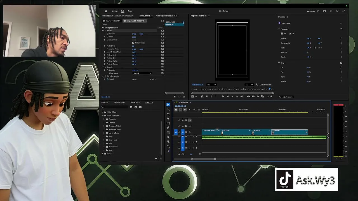Select the Pen tool
358x201 pixels.
(168, 128)
